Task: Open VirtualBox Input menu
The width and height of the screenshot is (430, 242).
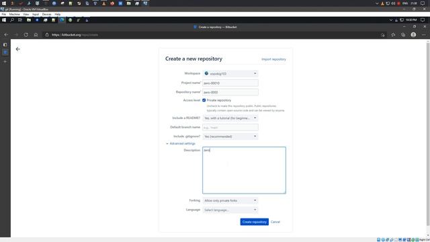Action: 36,14
